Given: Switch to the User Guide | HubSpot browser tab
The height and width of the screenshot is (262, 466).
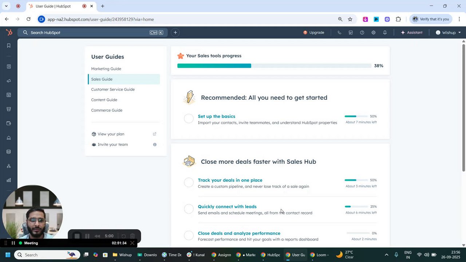Looking at the screenshot, I should pyautogui.click(x=61, y=6).
